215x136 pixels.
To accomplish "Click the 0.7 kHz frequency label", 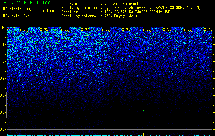I will click(2, 112).
